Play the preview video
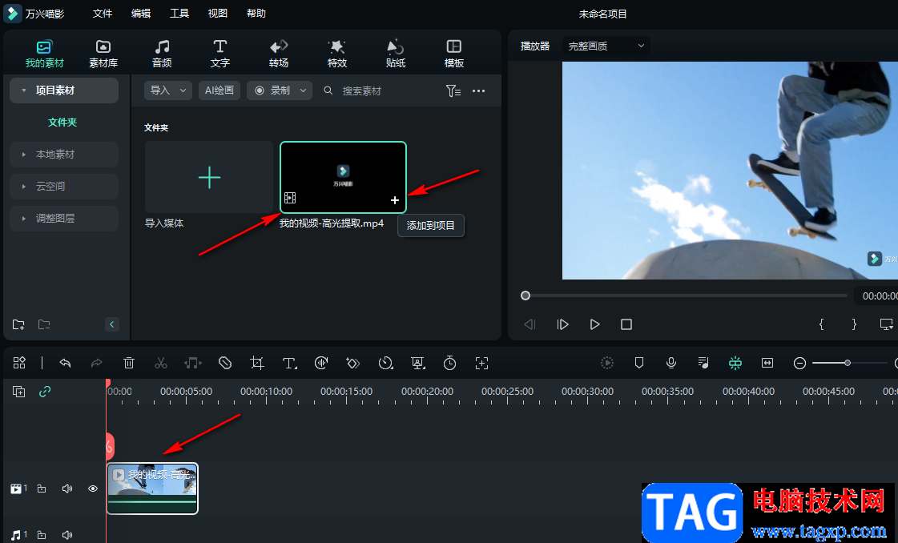 pyautogui.click(x=594, y=324)
